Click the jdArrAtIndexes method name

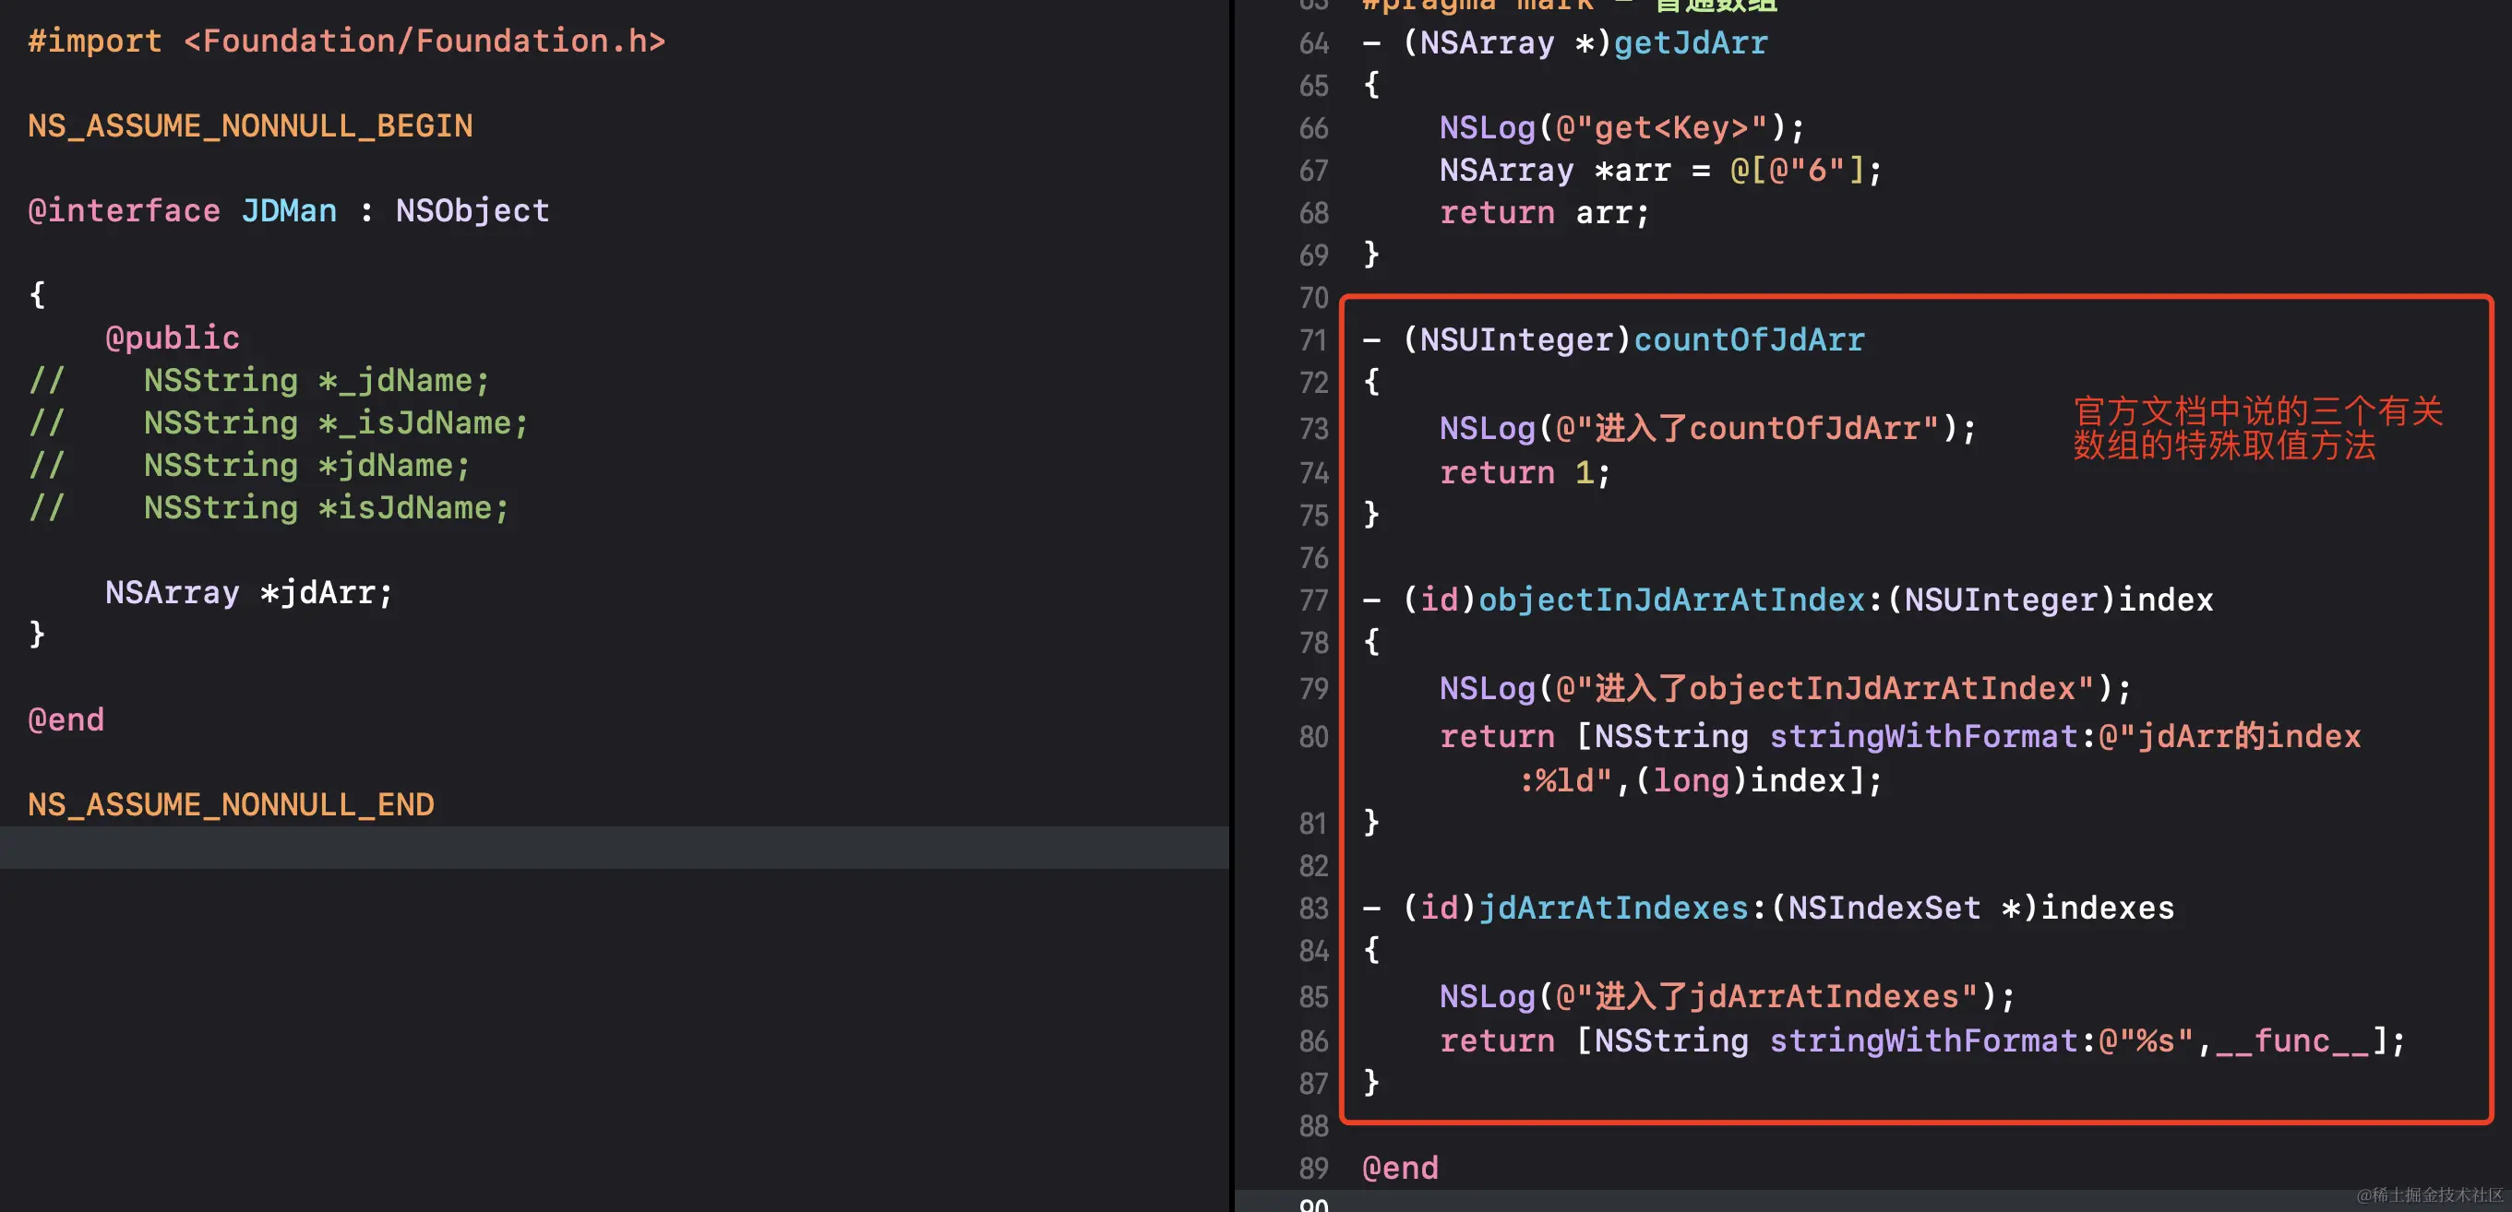point(1613,908)
